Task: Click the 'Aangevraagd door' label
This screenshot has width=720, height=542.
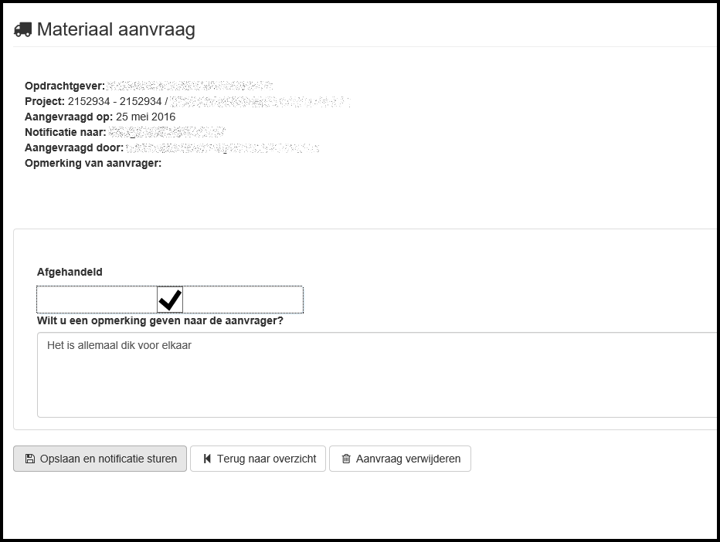Action: click(73, 147)
